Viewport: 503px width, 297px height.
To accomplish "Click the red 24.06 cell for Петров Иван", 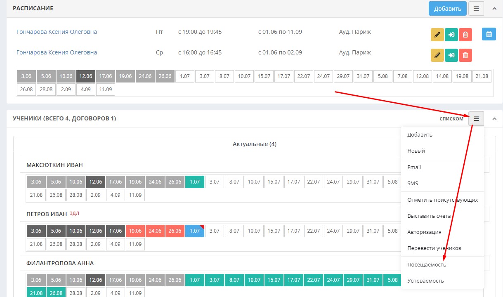I will pyautogui.click(x=155, y=231).
